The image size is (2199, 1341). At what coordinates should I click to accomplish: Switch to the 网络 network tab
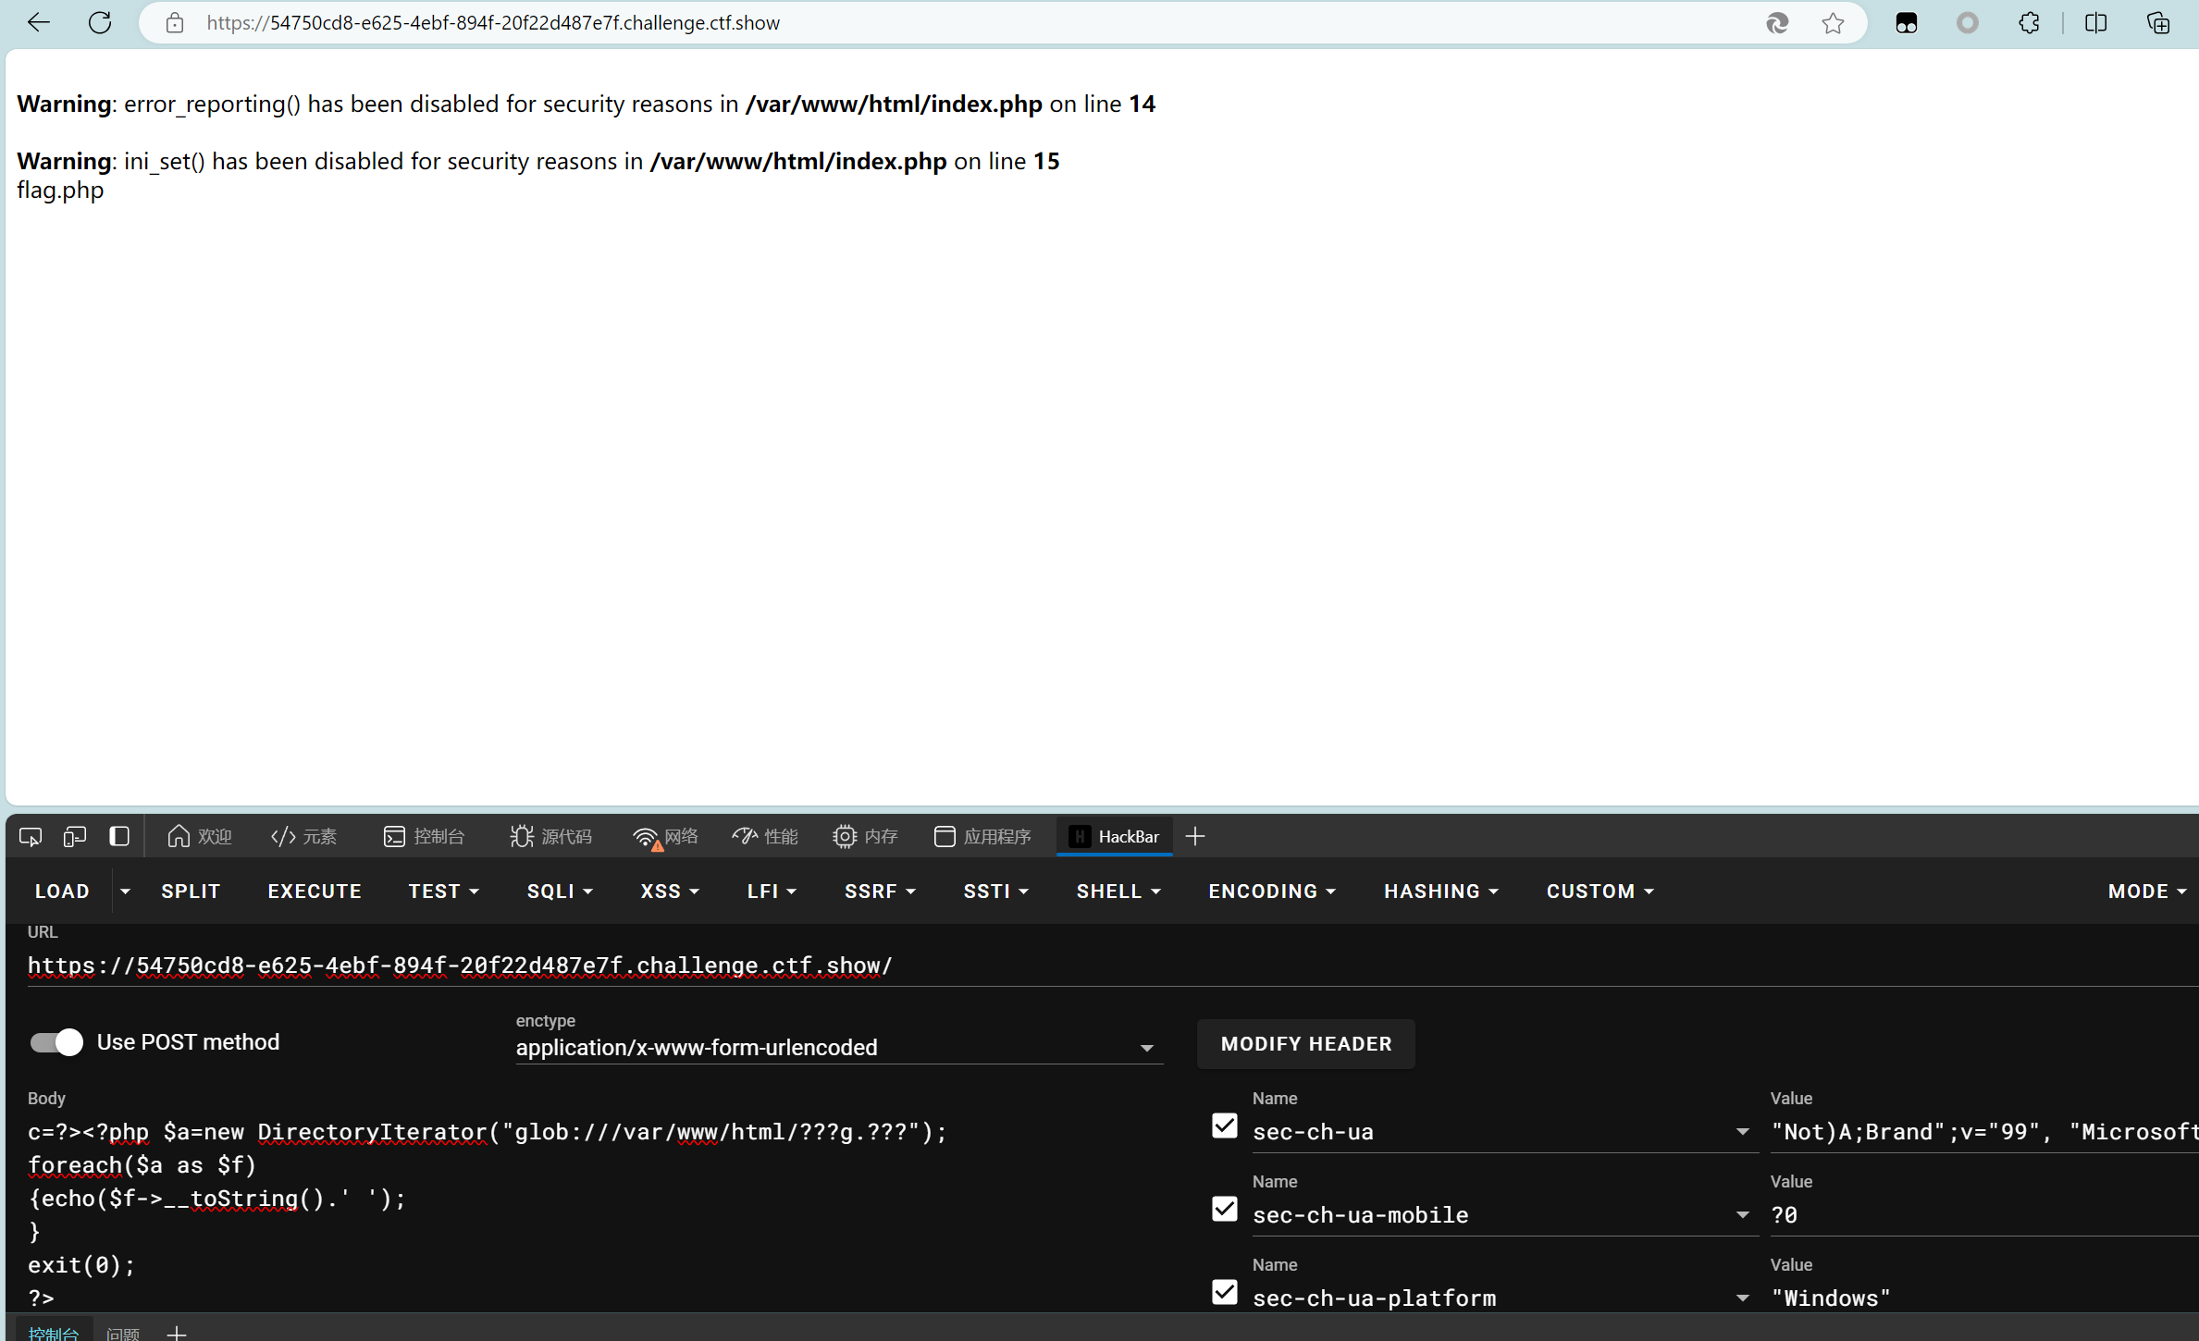click(666, 836)
